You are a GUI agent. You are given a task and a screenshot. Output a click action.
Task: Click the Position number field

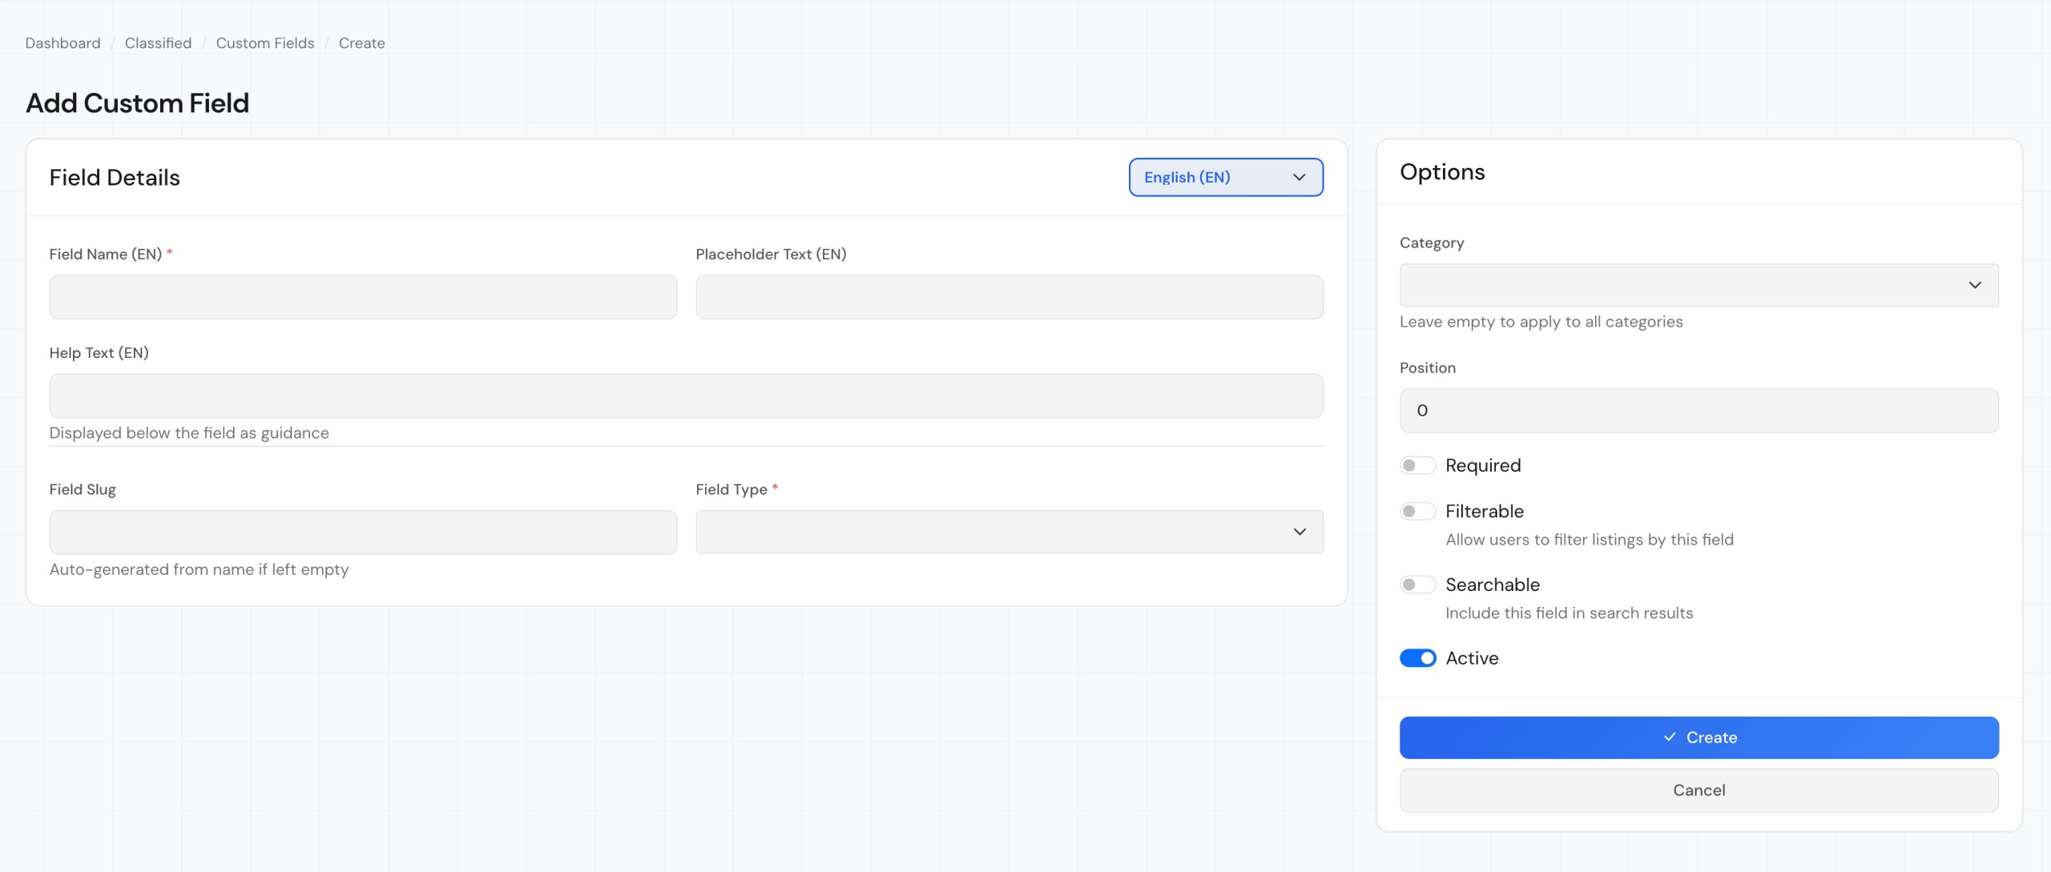pyautogui.click(x=1698, y=411)
